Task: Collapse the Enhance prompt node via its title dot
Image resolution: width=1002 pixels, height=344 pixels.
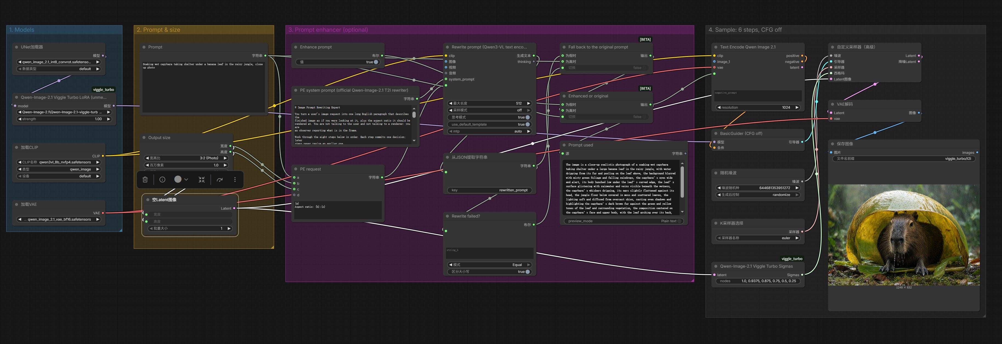Action: [296, 47]
